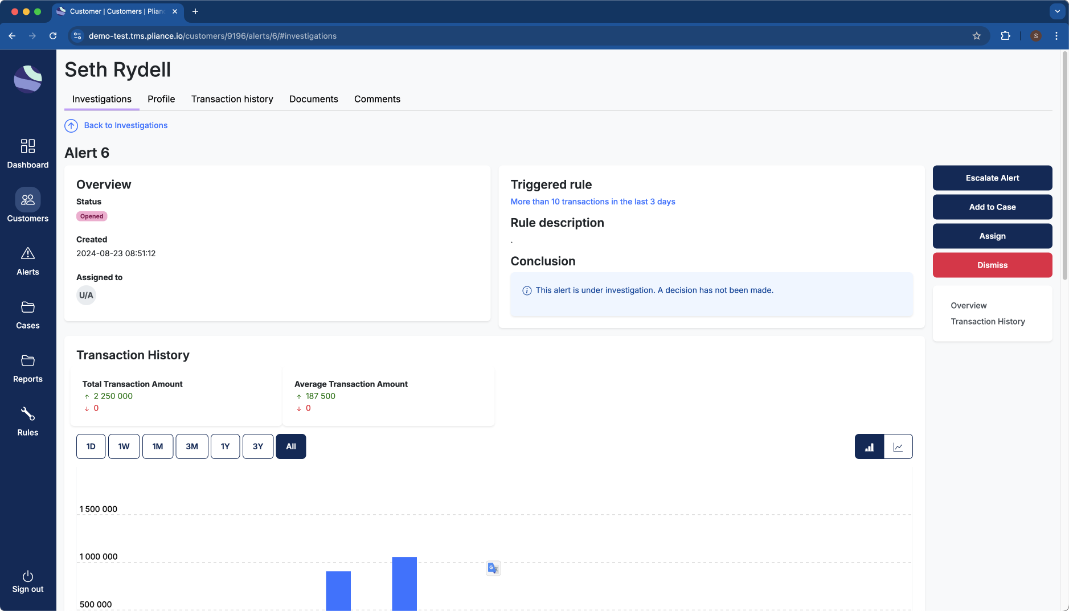The height and width of the screenshot is (611, 1069).
Task: Open the Google Translate popup icon on the chart
Action: (492, 568)
